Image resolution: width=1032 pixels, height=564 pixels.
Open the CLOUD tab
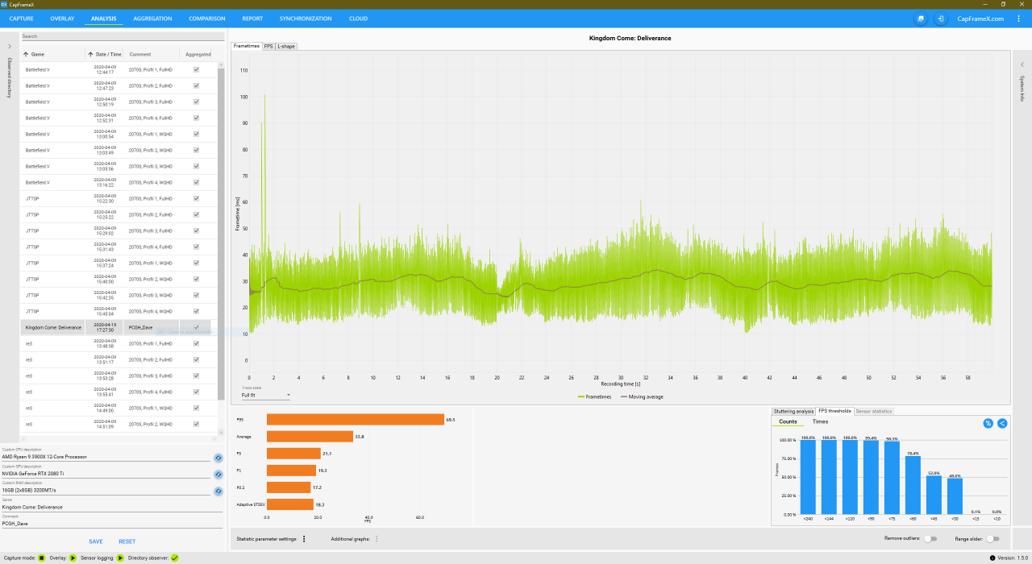point(358,18)
